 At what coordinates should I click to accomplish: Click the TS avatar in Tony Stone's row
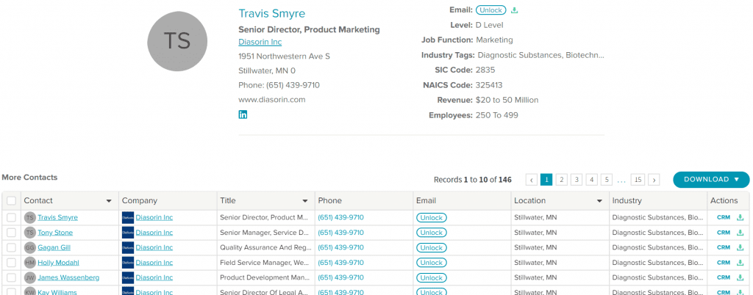point(30,233)
